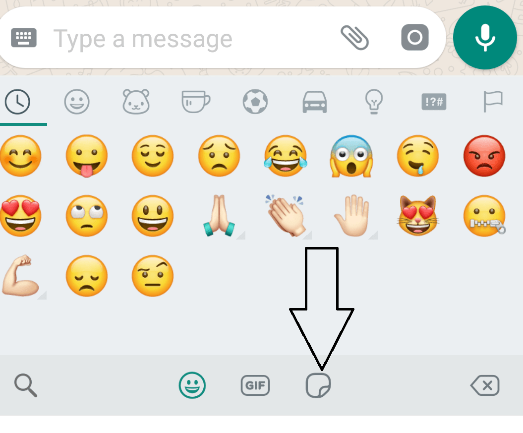
Task: Open the Animals bear category tab
Action: [x=136, y=101]
